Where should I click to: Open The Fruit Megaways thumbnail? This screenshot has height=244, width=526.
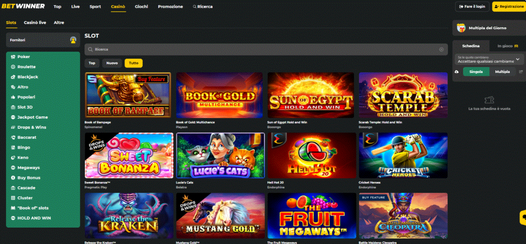312,216
